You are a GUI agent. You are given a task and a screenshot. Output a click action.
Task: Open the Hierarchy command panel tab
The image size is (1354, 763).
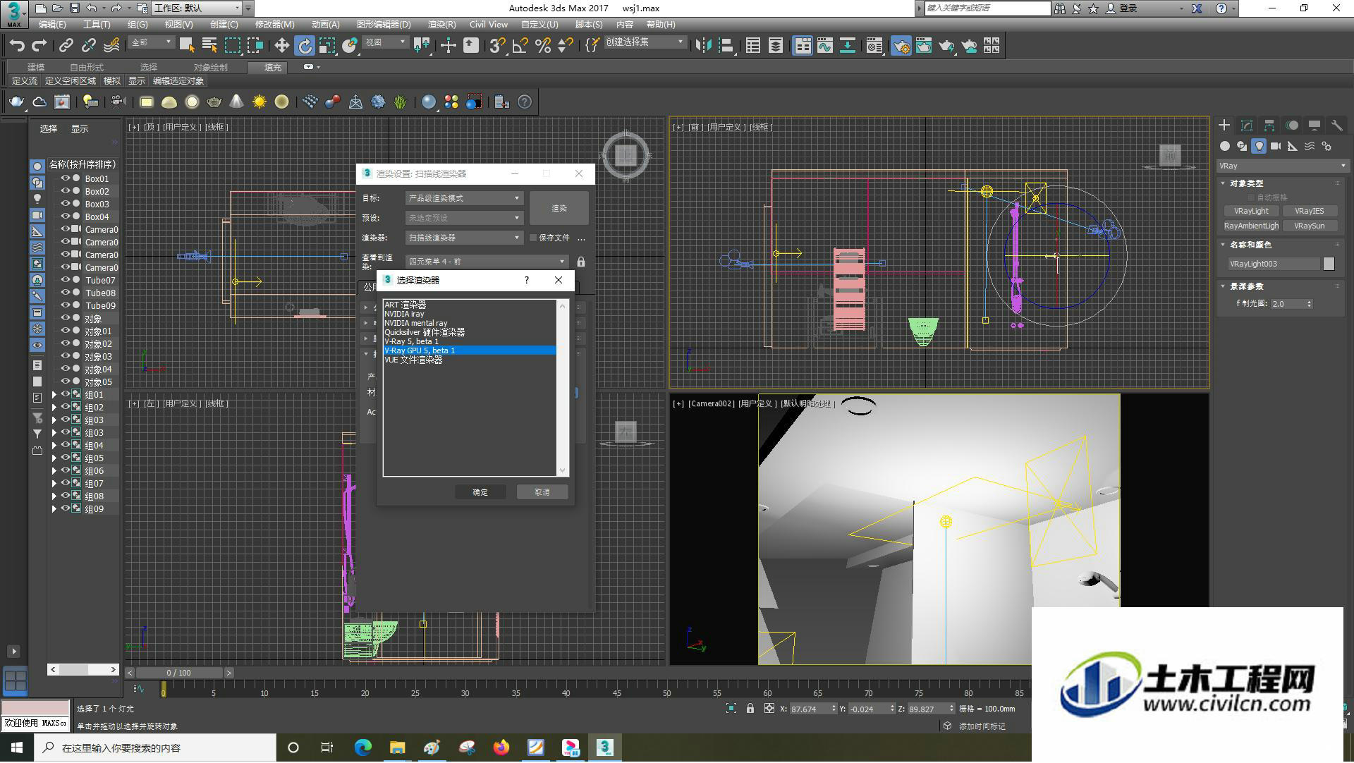[x=1269, y=125]
